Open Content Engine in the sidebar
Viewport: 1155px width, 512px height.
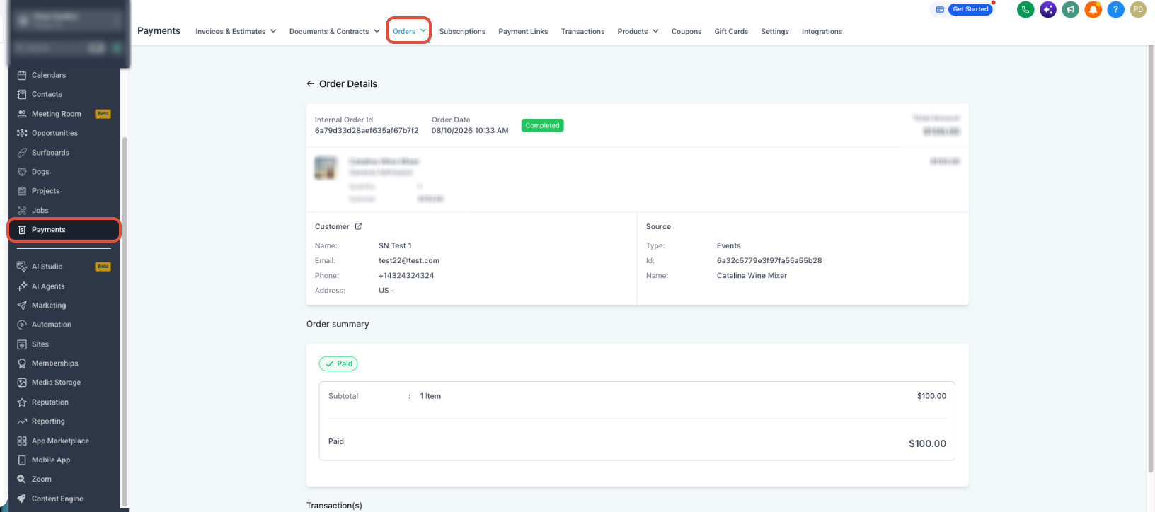click(57, 499)
